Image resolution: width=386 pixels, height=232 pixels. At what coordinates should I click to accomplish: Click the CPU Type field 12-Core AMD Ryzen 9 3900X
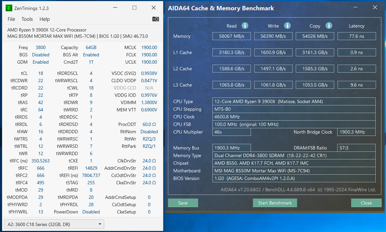294,101
